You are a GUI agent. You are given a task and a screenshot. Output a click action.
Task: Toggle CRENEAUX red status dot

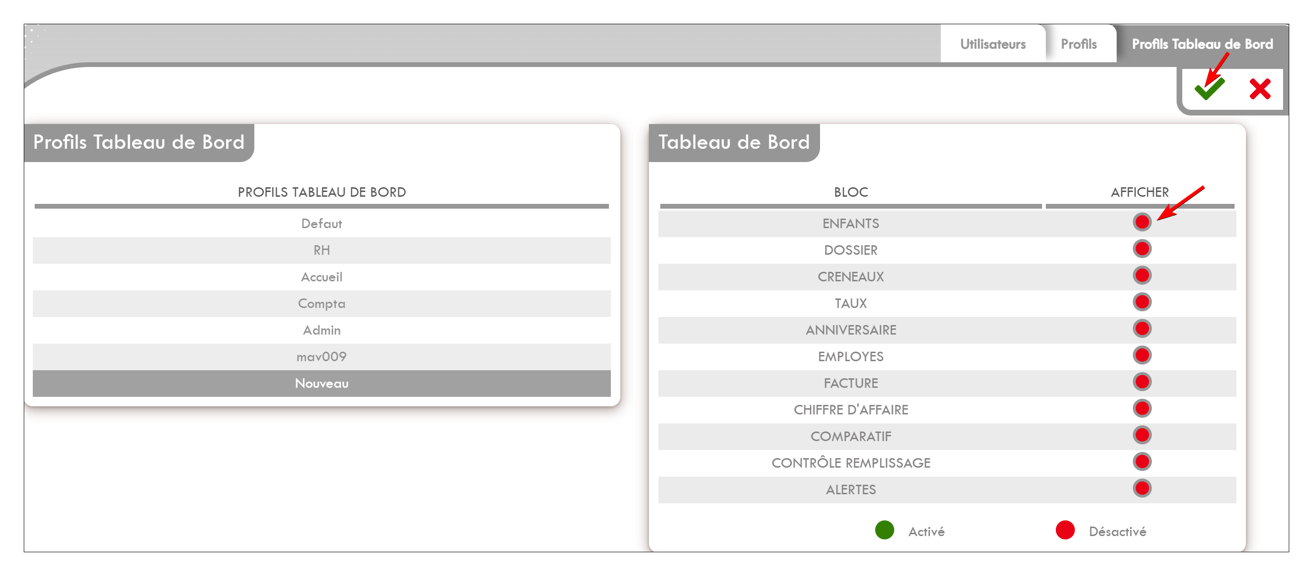click(1142, 275)
